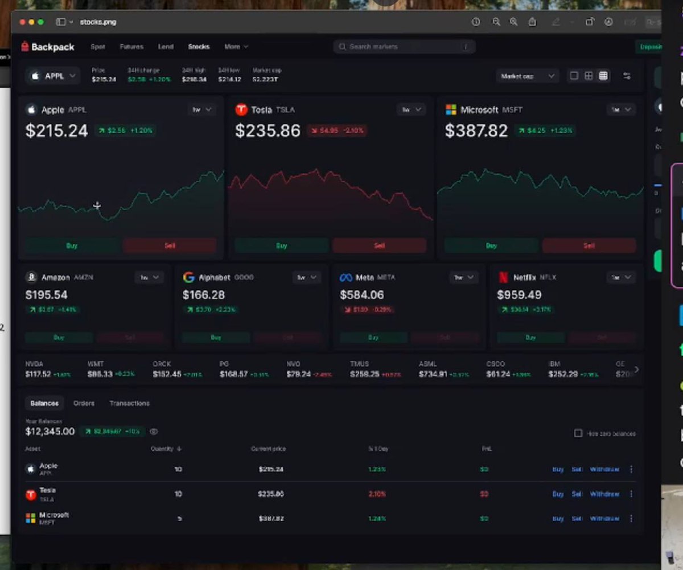Advance the ticker strip with the right chevron
Screen dimensions: 683x570
pos(636,370)
